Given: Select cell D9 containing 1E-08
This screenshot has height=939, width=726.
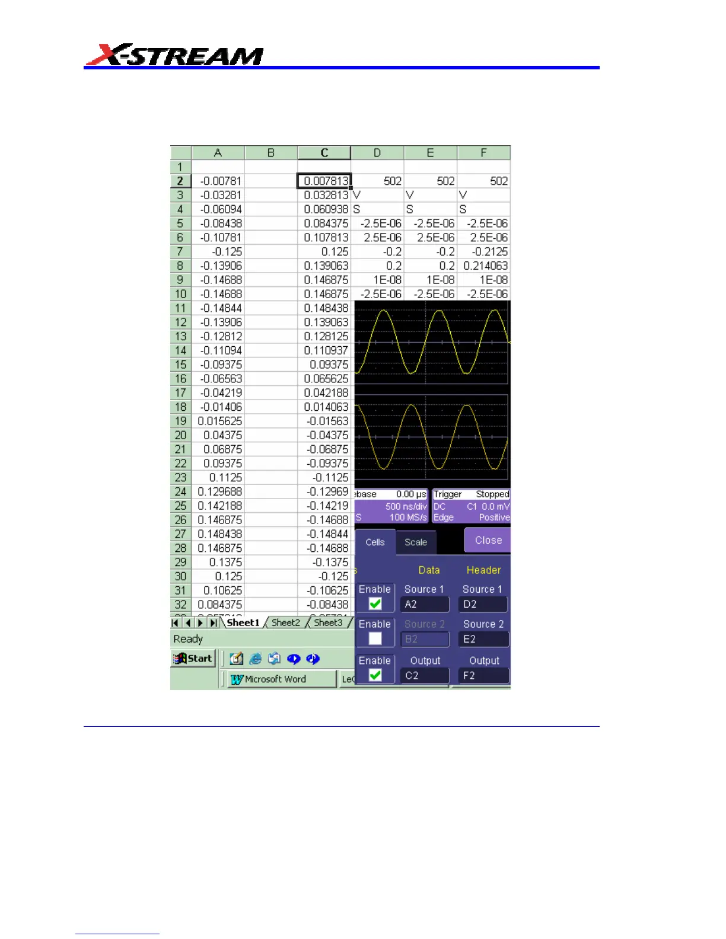Looking at the screenshot, I should pyautogui.click(x=377, y=280).
